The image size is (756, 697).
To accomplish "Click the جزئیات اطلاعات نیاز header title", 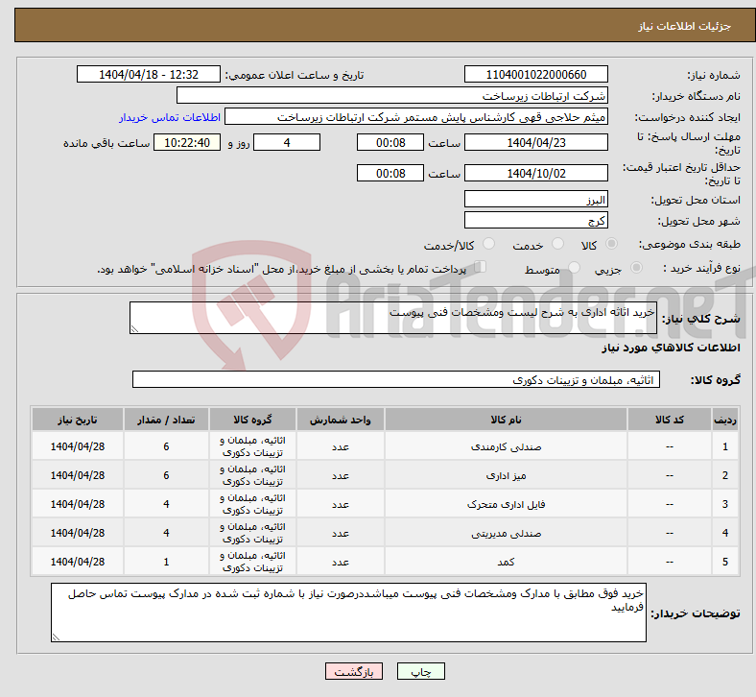I will coord(685,26).
